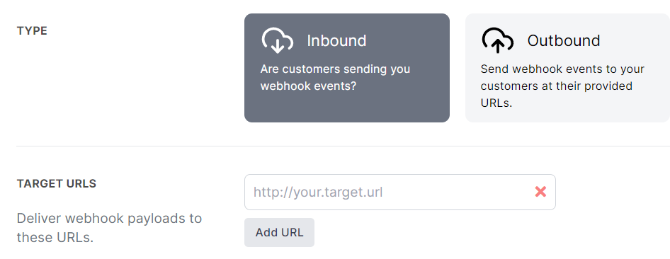Click 'these URLs.' text under TARGET URLS
The width and height of the screenshot is (670, 259).
[x=55, y=237]
